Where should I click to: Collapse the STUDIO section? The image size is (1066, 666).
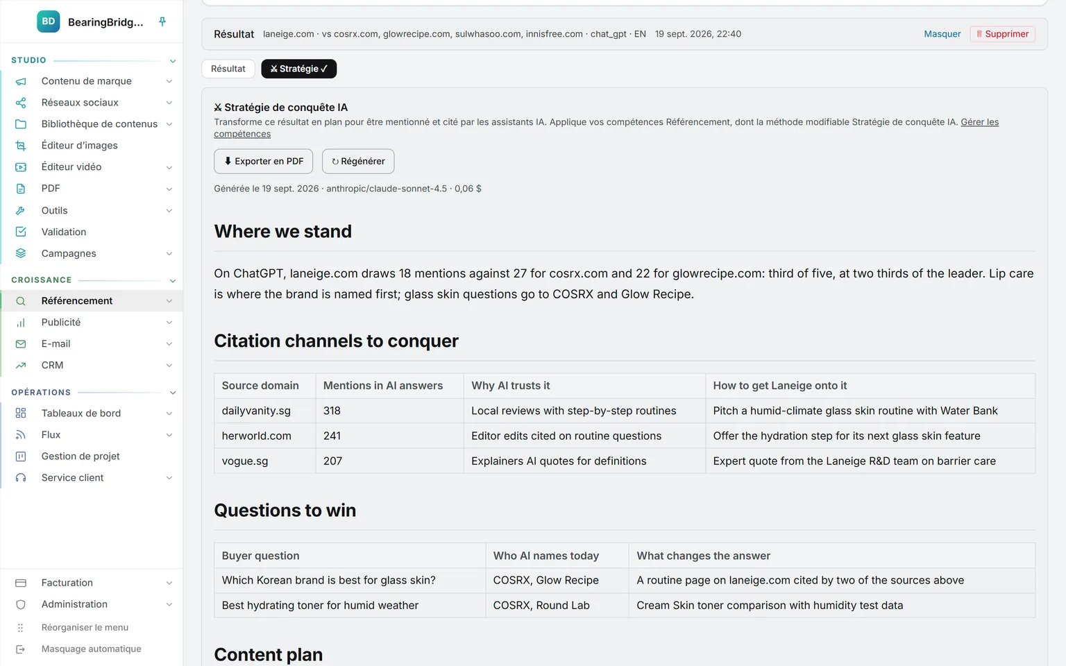pyautogui.click(x=173, y=61)
